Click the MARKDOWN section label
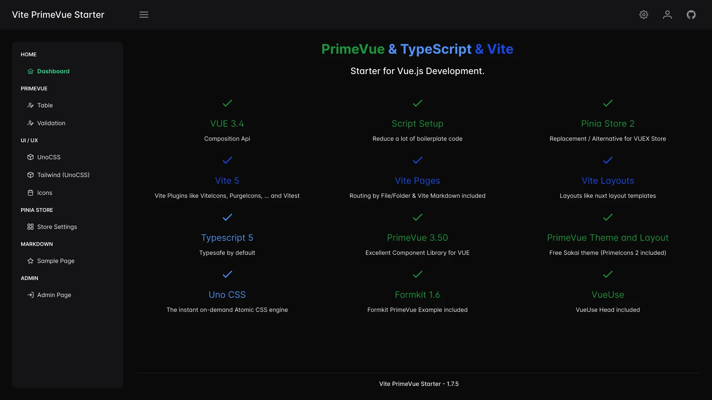Screen dimensions: 712x400 click(x=37, y=244)
